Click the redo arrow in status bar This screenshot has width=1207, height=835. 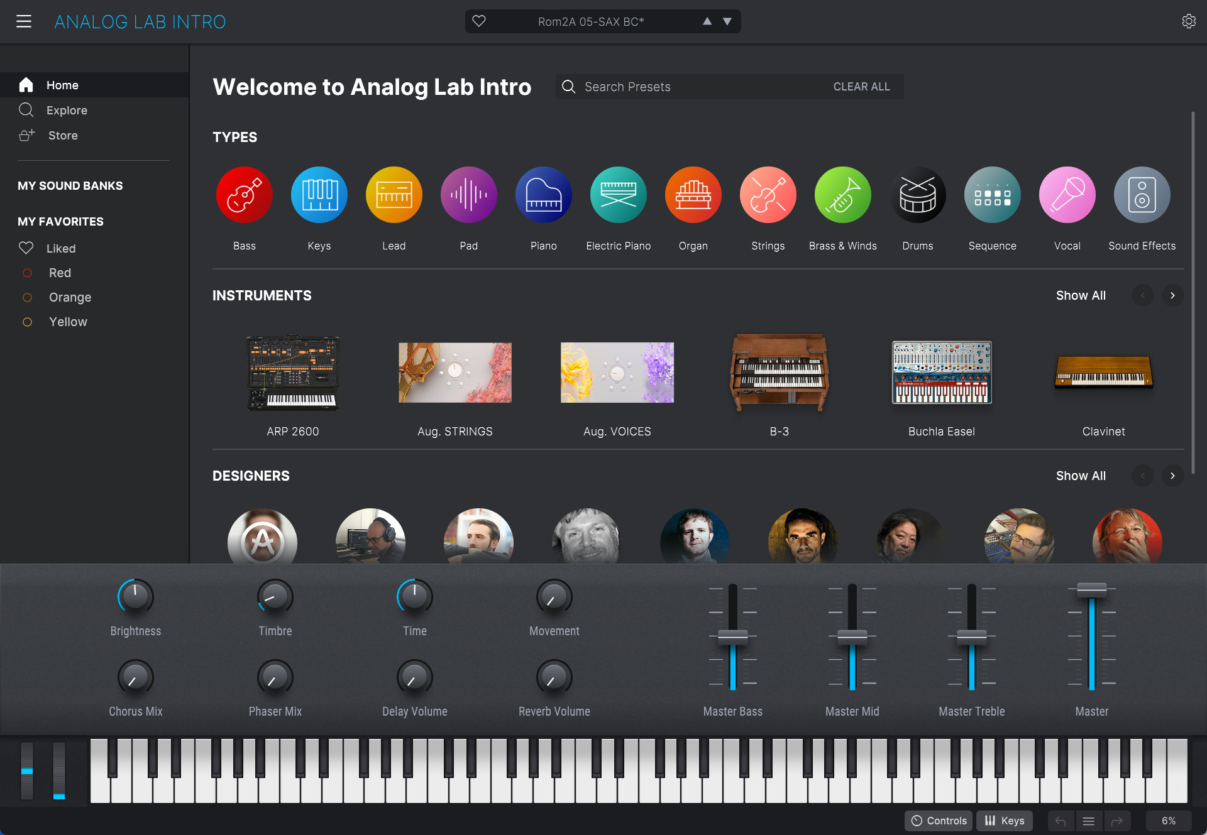click(x=1117, y=821)
